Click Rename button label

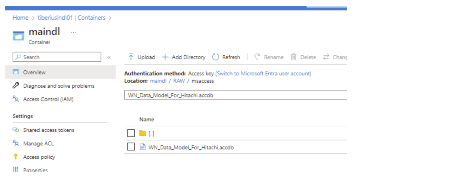coord(273,57)
